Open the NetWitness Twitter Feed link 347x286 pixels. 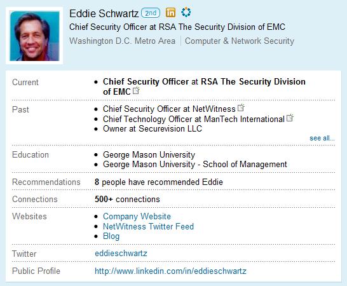coord(148,226)
